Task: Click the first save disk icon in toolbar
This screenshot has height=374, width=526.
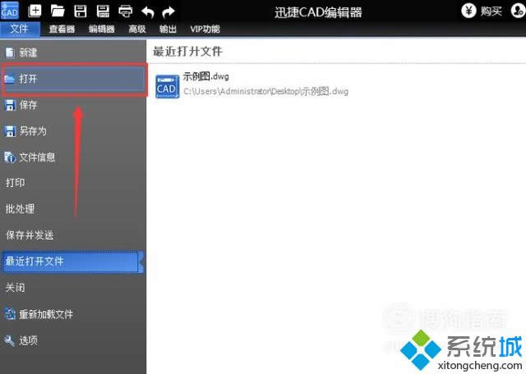Action: [81, 11]
